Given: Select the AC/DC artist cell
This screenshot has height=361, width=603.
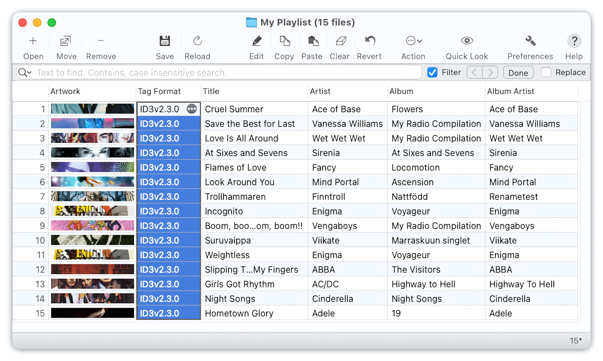Looking at the screenshot, I should (348, 284).
